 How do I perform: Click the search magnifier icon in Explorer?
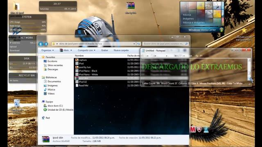[187, 44]
